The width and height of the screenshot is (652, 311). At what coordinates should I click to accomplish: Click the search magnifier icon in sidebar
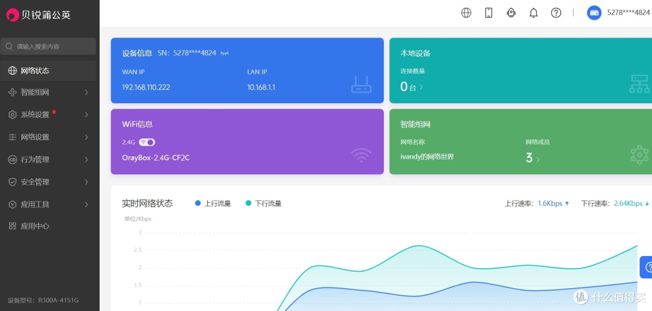coord(8,46)
